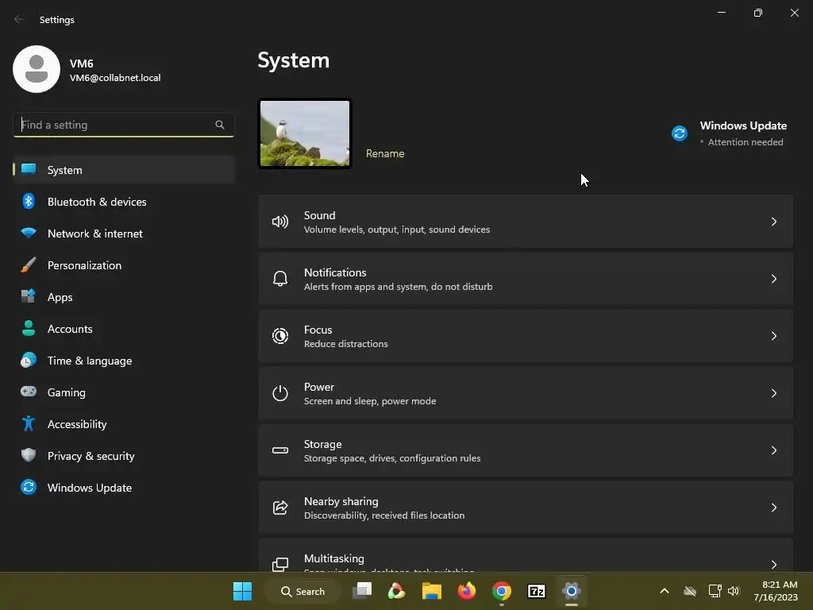
Task: Click the System page heading
Action: point(294,60)
